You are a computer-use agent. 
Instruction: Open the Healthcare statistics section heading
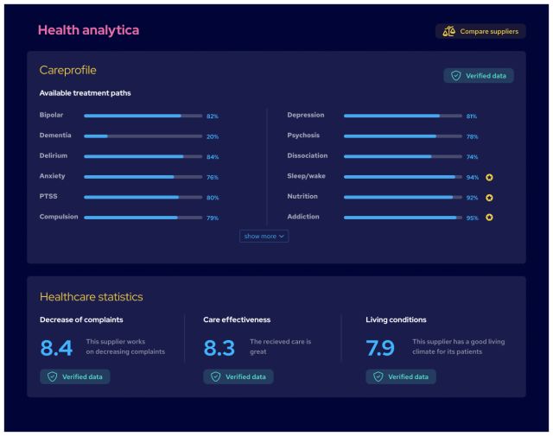[x=91, y=297]
